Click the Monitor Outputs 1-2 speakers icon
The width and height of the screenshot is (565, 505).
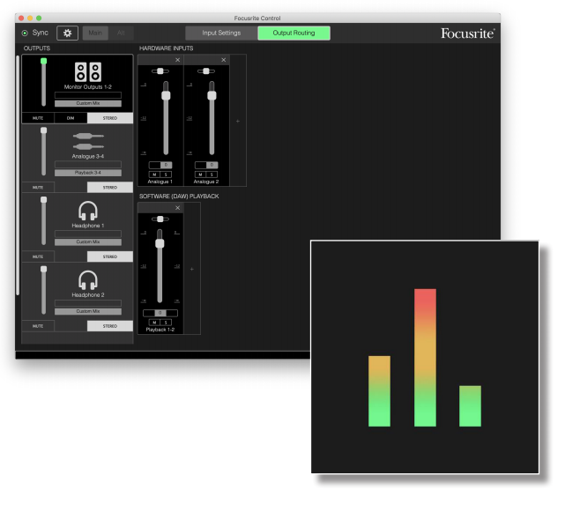(x=88, y=71)
